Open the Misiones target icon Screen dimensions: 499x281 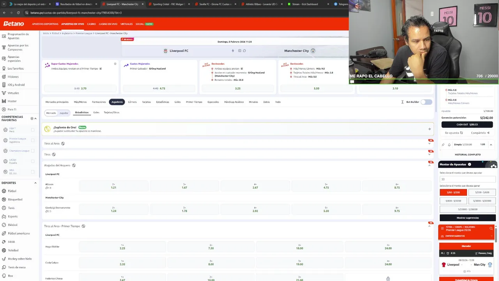[4, 76]
